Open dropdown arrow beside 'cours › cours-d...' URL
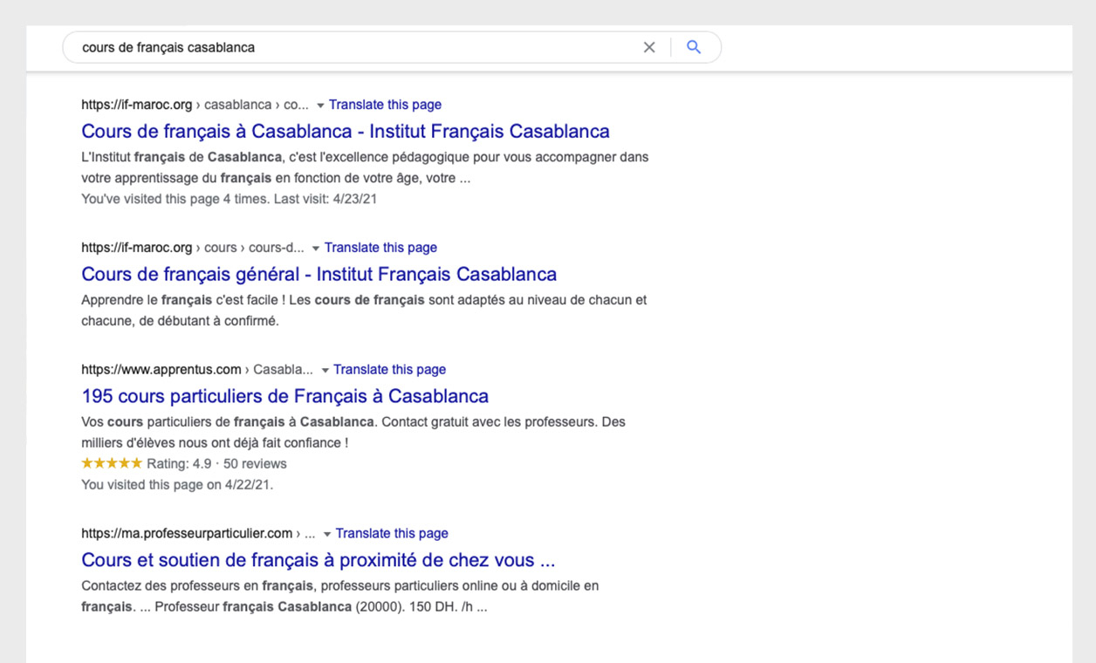 pos(316,249)
